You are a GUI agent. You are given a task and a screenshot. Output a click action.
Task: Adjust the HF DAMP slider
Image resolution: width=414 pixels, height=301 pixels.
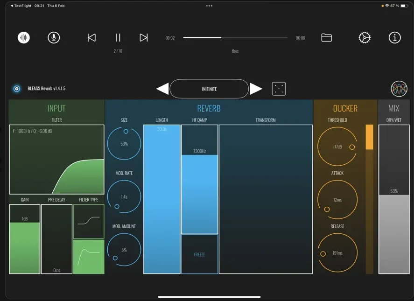(200, 180)
